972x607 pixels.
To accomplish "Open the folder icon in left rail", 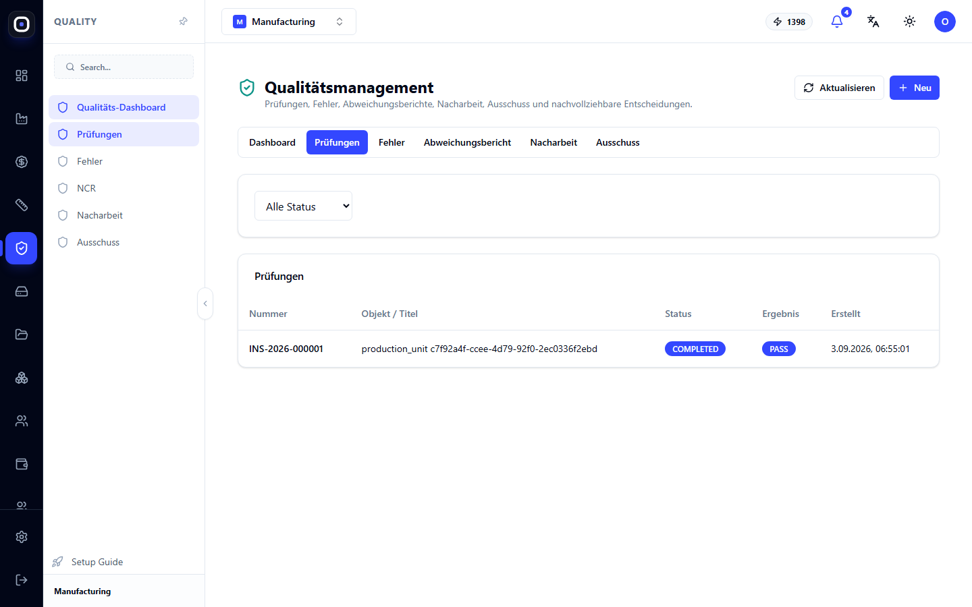I will 22,335.
